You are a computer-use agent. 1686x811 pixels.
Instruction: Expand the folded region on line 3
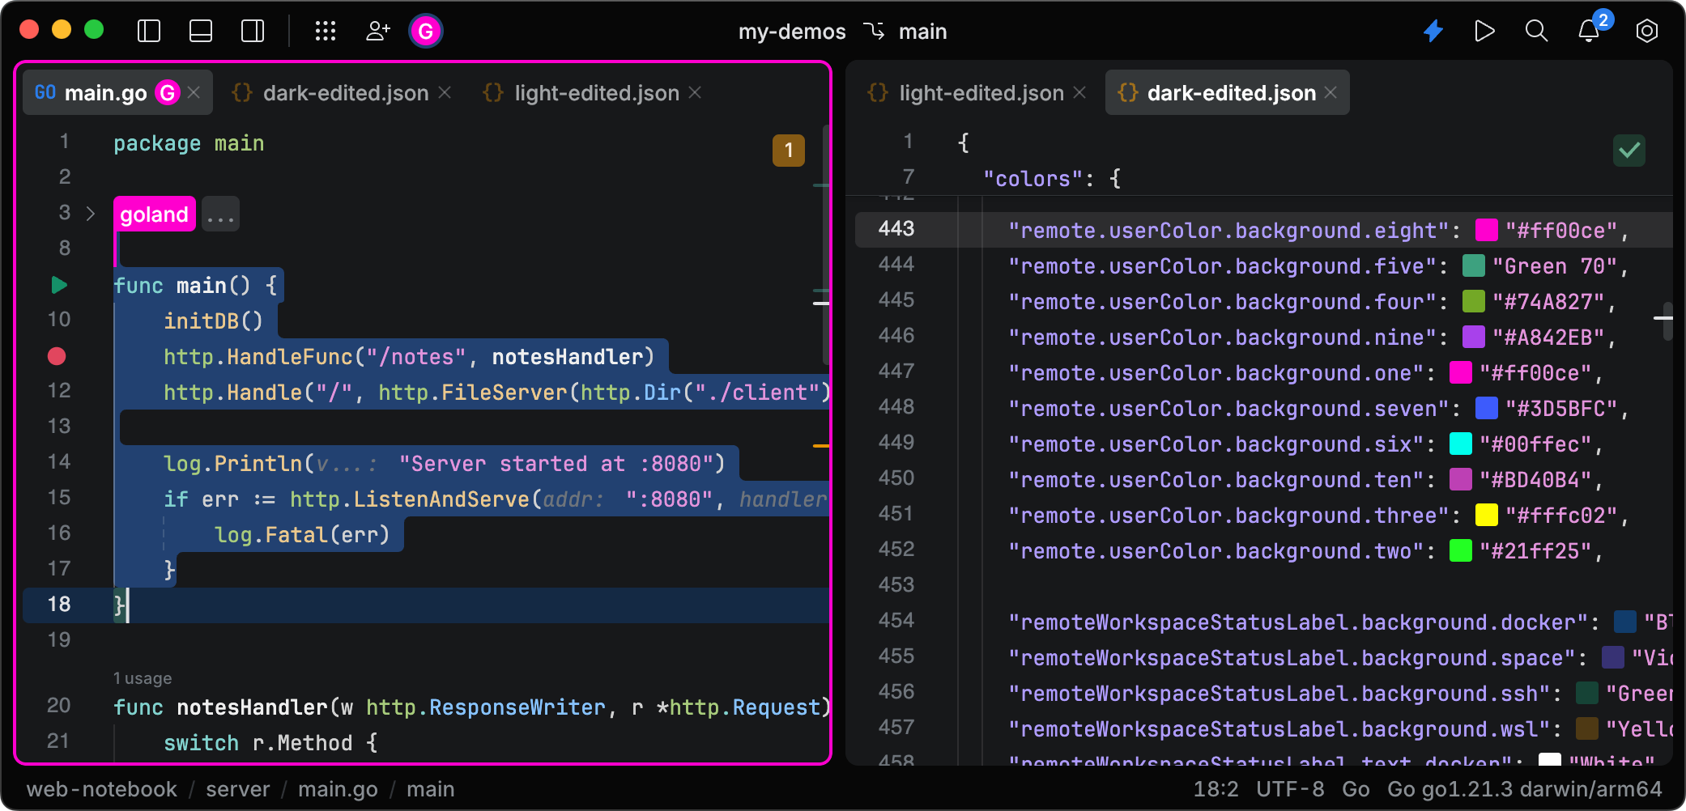point(91,214)
